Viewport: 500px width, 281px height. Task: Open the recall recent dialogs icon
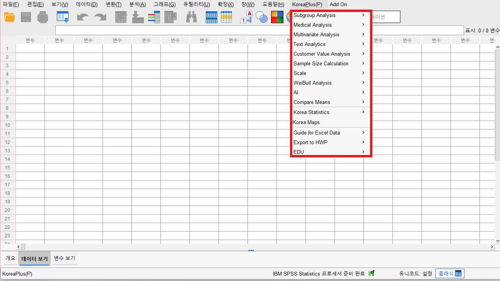63,17
